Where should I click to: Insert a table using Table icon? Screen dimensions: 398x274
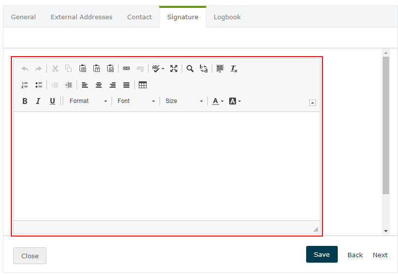coord(143,85)
